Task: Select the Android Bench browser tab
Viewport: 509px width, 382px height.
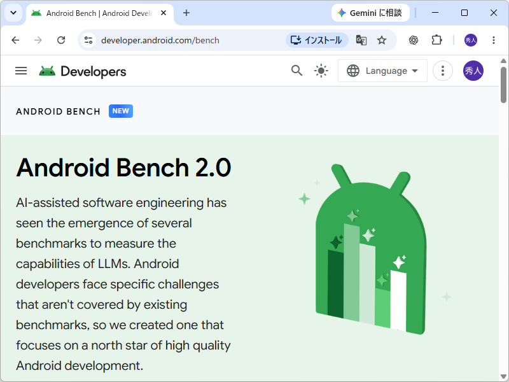Action: (x=99, y=13)
